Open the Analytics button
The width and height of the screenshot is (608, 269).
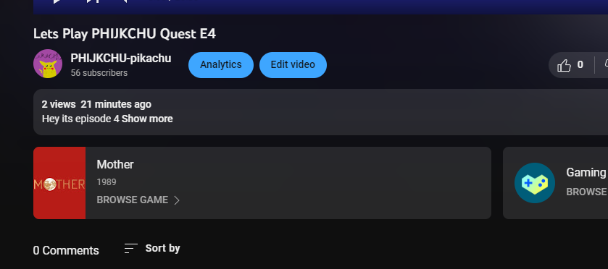pyautogui.click(x=221, y=64)
